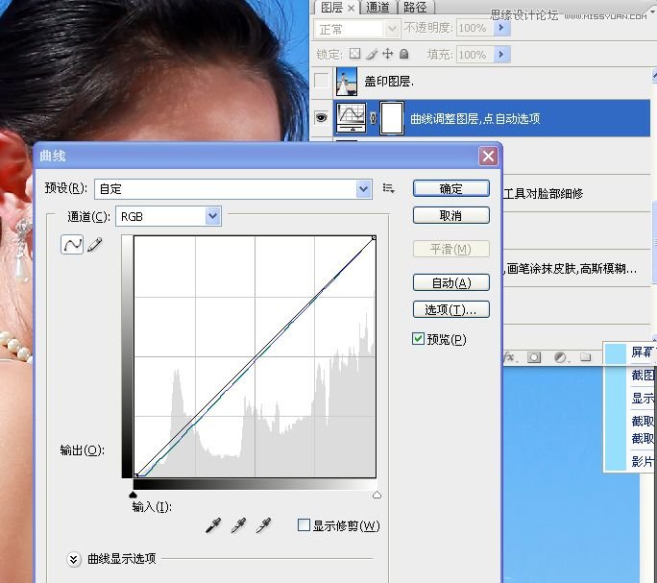Screen dimensions: 657x583
Task: Pick the white point eyedropper
Action: 263,524
